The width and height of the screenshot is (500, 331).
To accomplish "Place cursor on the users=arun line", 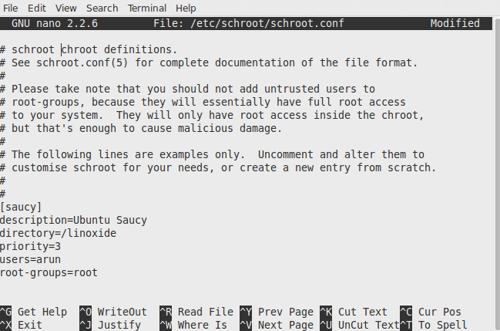I will pos(31,259).
